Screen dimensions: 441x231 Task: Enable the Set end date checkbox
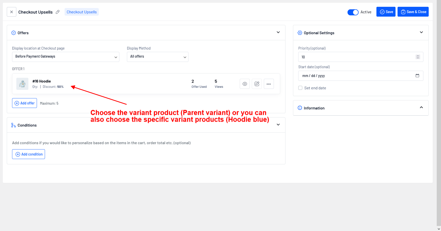300,88
